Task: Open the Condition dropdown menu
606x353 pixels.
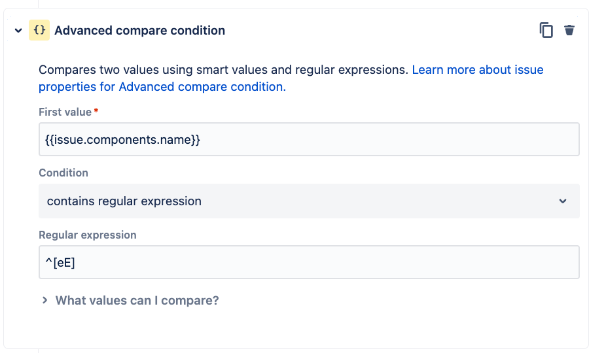Action: [x=309, y=201]
